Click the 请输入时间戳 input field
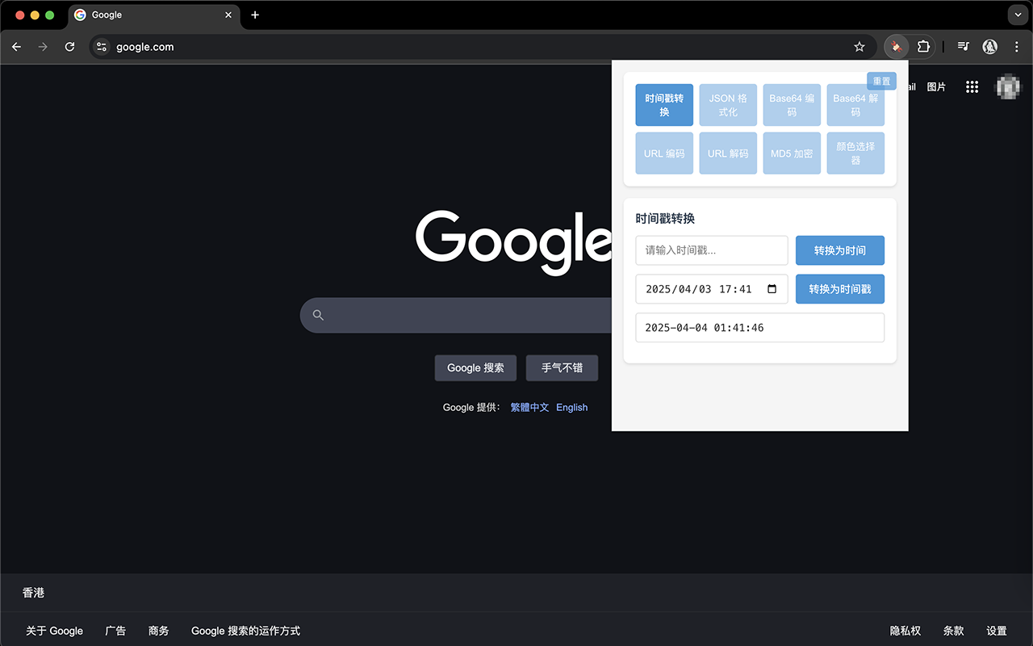 711,250
